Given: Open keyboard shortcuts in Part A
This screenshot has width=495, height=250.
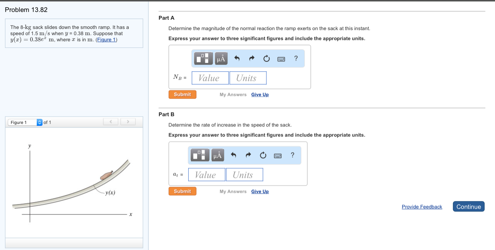Looking at the screenshot, I should tap(281, 59).
